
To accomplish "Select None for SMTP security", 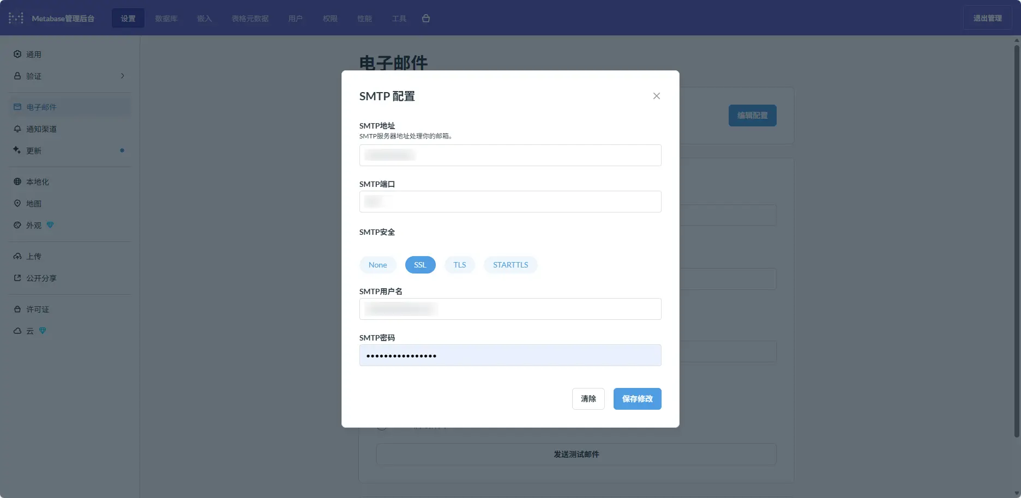I will 377,265.
